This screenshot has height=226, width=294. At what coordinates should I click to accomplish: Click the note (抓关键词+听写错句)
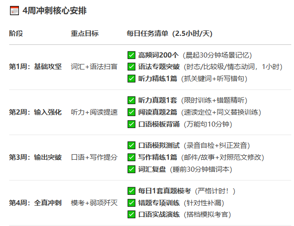(214, 78)
